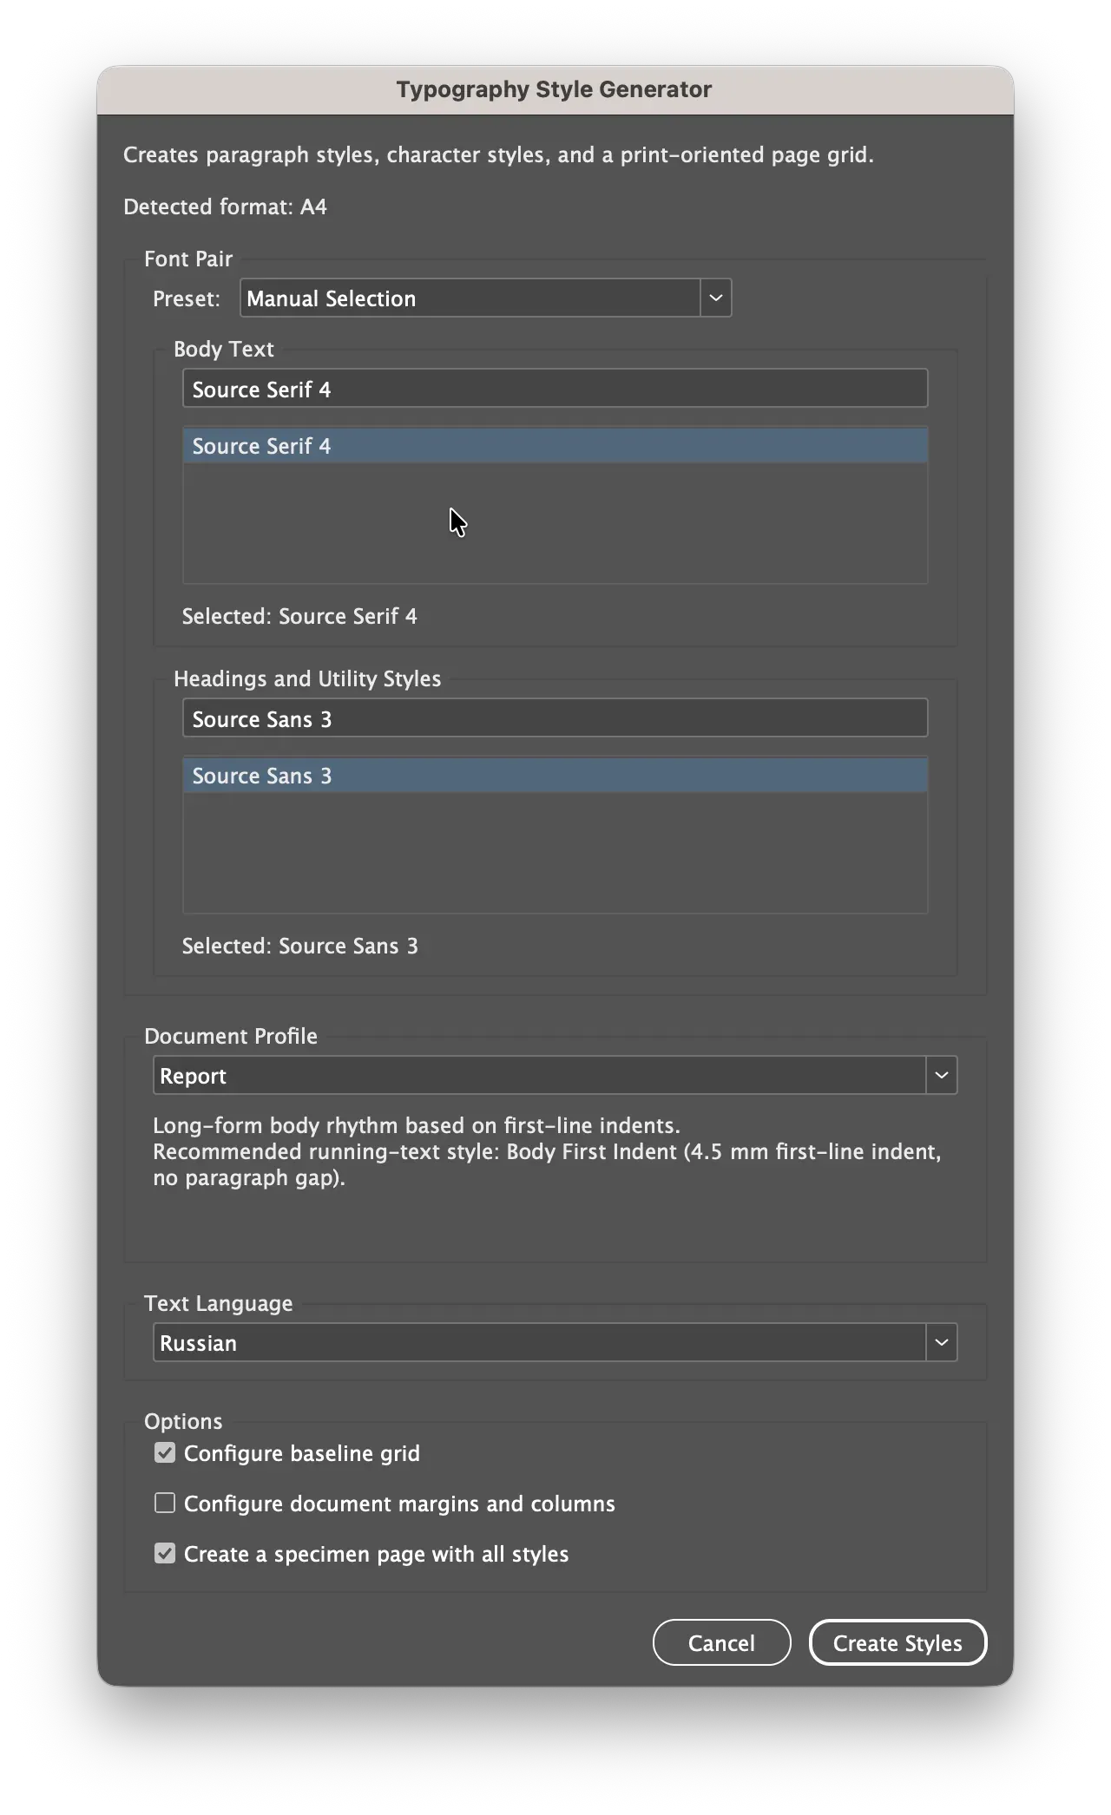Click the Headings font search field

tap(555, 718)
